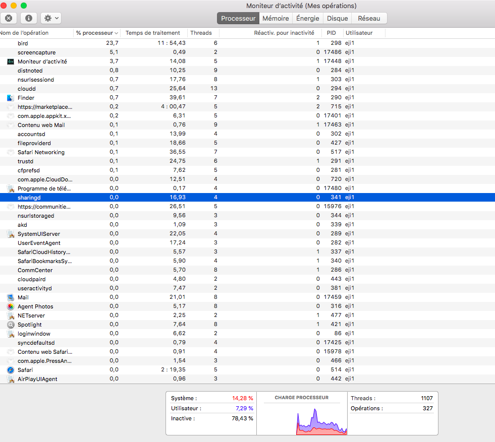Select the nsurlsessiond process row
The height and width of the screenshot is (442, 495).
coord(247,80)
